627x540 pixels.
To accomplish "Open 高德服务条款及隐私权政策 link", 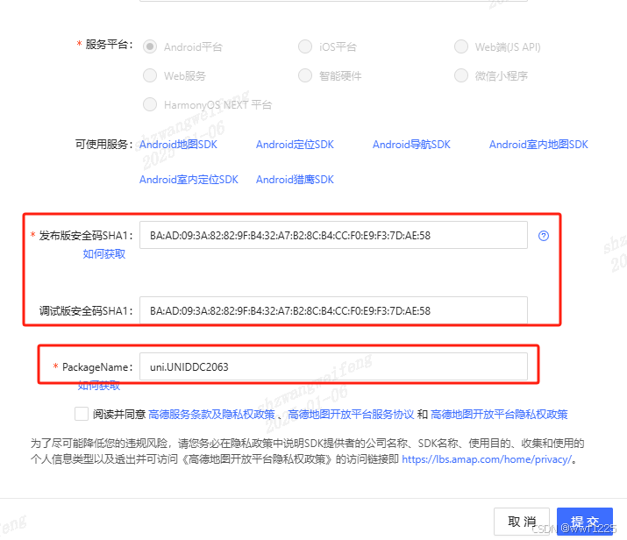I will click(x=211, y=415).
